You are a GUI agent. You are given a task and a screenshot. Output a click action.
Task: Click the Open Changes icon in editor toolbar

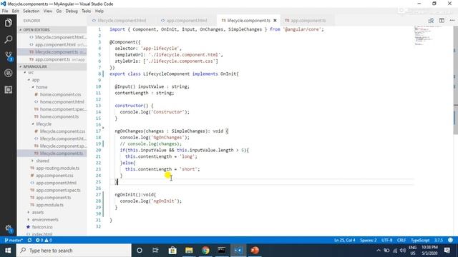431,21
